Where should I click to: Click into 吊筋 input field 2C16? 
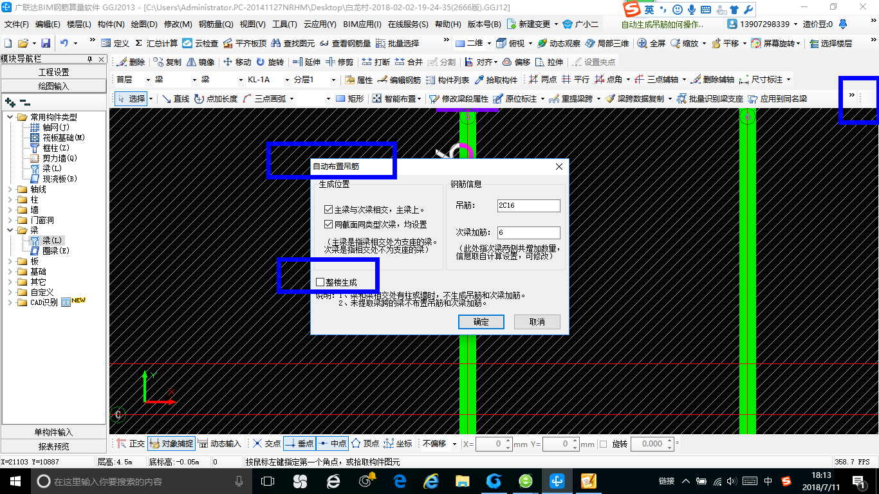[529, 206]
